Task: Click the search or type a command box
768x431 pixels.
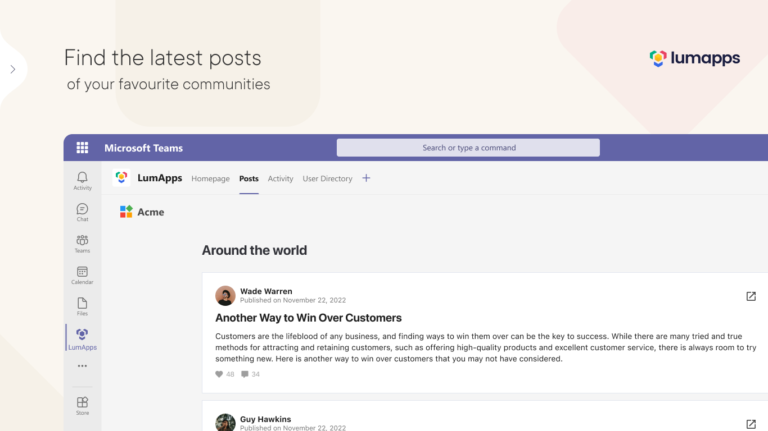Action: (468, 148)
